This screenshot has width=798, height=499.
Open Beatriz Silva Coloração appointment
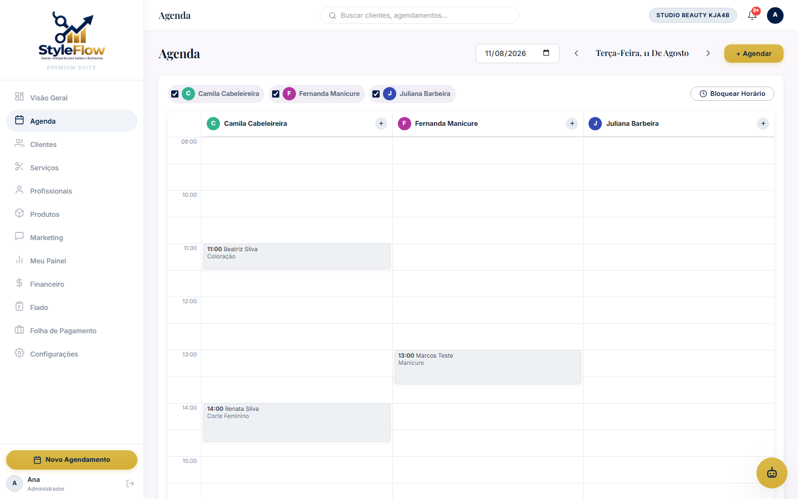[x=297, y=256]
